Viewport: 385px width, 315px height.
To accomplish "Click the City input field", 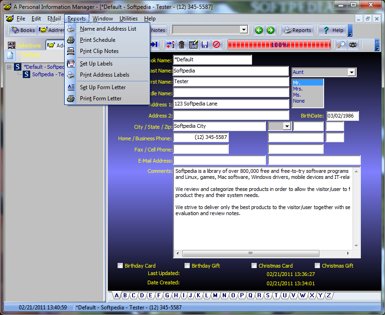I will tap(219, 126).
